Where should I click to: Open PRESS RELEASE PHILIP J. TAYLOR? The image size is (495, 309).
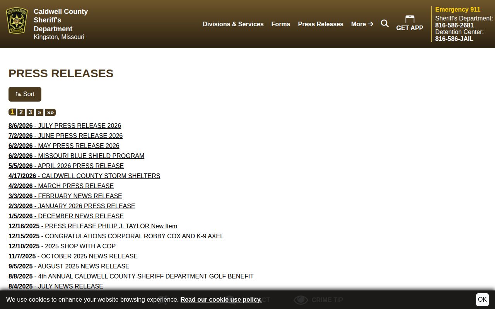93,226
